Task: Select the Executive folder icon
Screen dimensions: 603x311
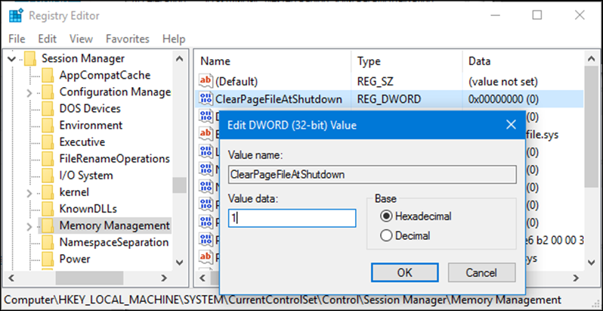Action: pos(48,142)
